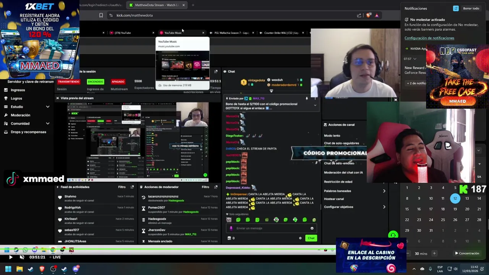Click the stream preview thumbnail
The height and width of the screenshot is (275, 489).
coord(138,142)
